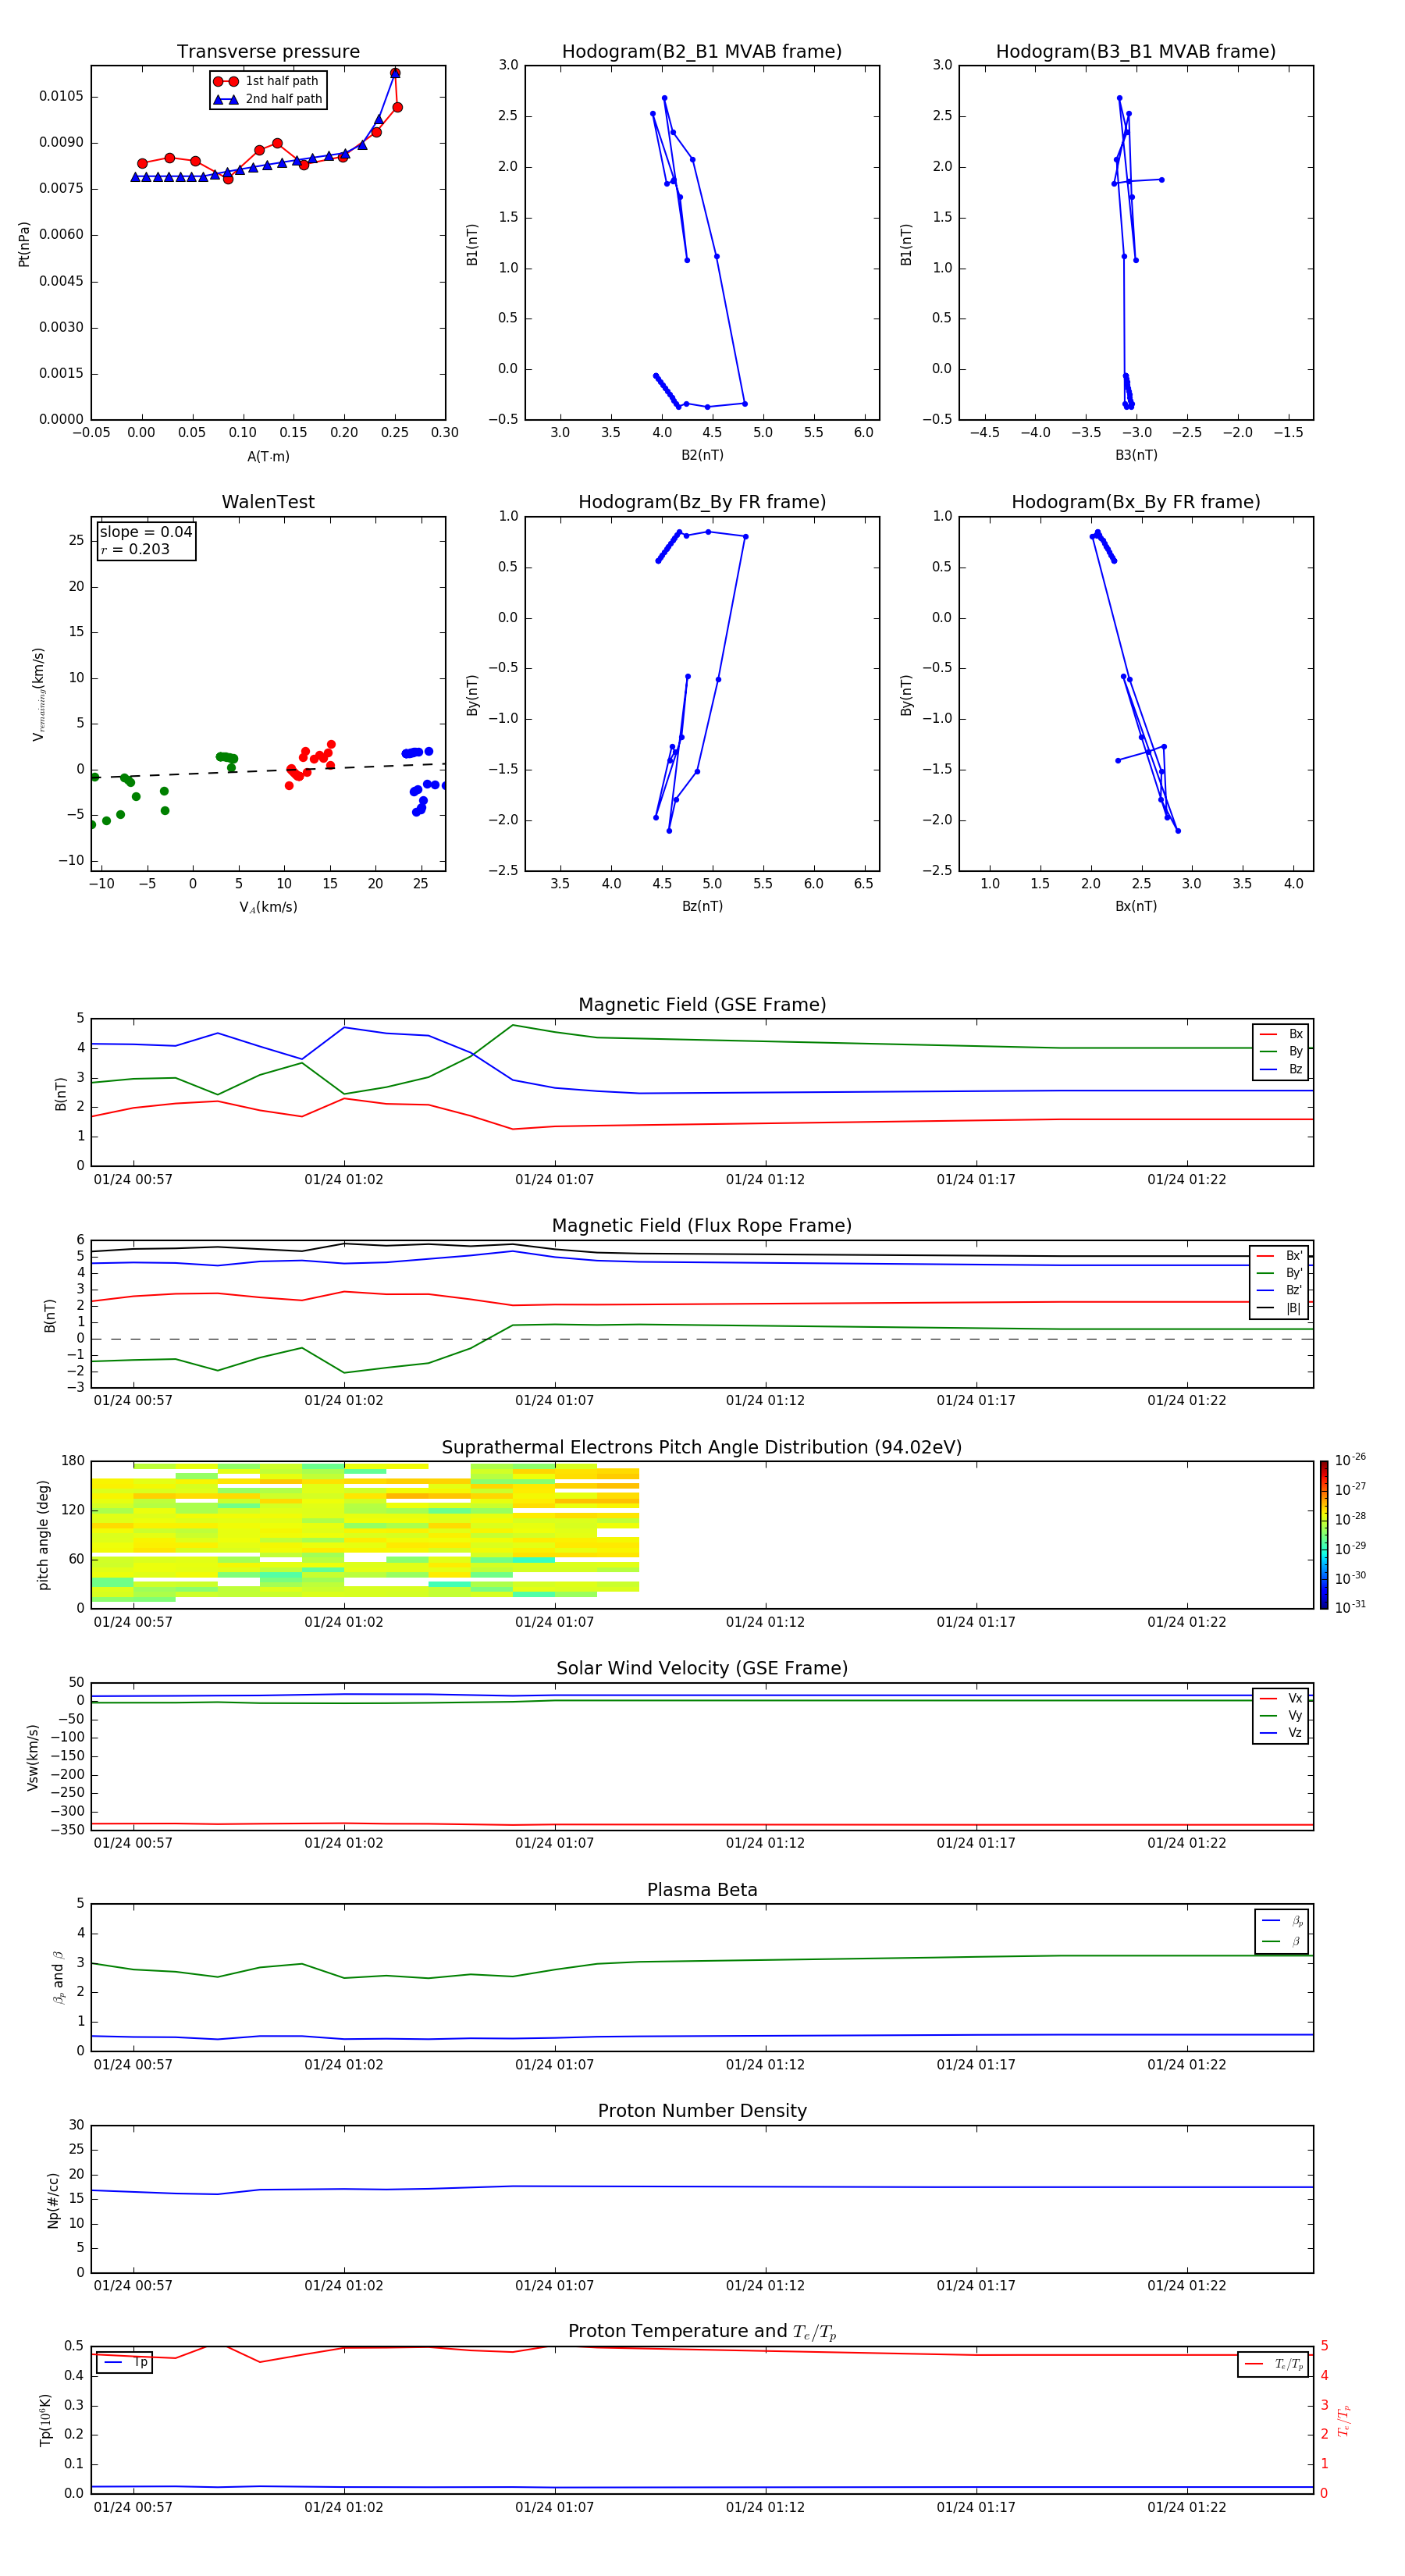The width and height of the screenshot is (1405, 2576).
Task: Click the red point cluster in WalenTest plot
Action: (310, 765)
